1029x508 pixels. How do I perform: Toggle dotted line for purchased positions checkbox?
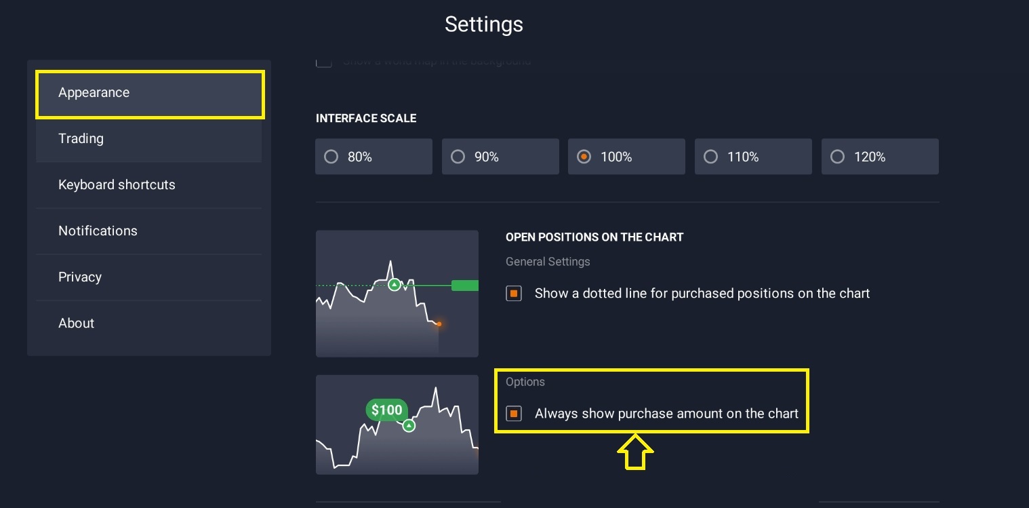click(514, 294)
